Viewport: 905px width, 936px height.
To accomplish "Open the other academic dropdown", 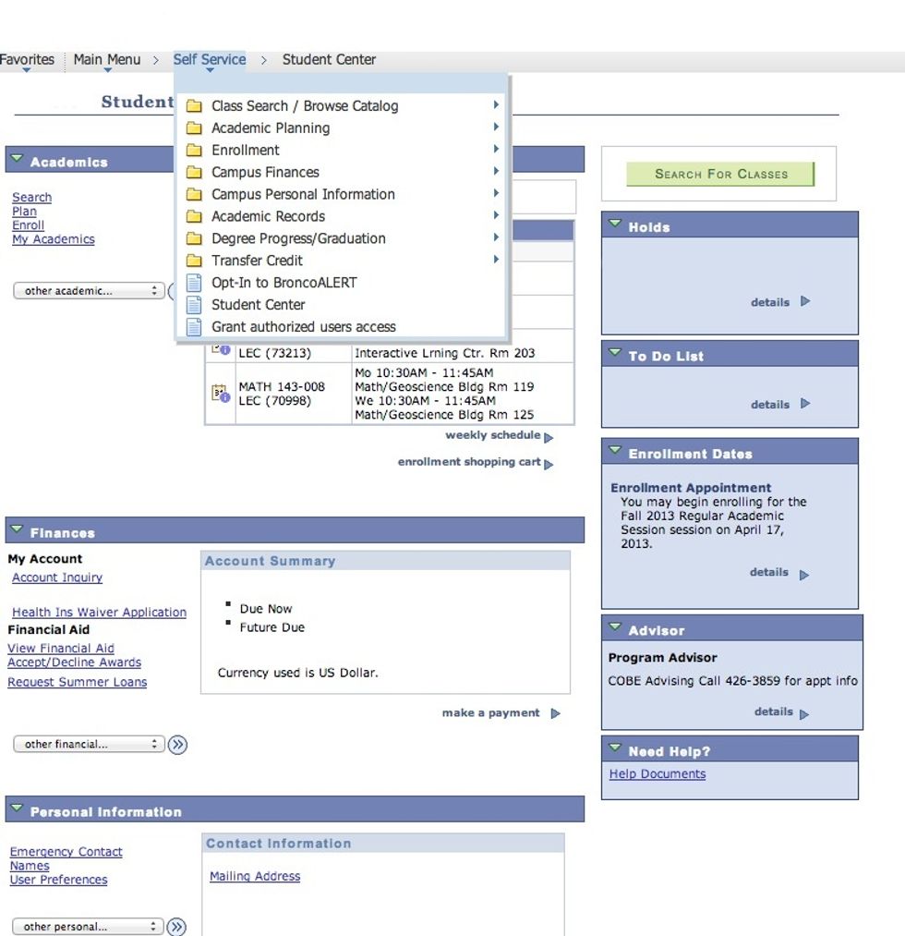I will pyautogui.click(x=89, y=291).
